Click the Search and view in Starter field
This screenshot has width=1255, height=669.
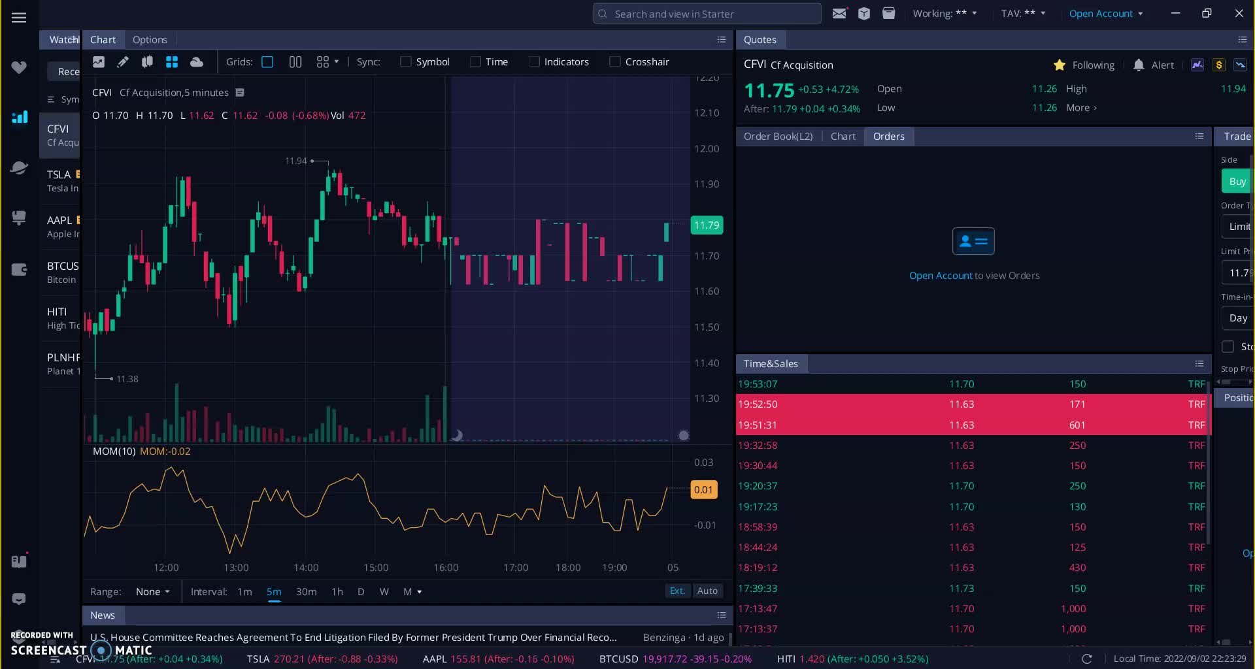pos(707,14)
